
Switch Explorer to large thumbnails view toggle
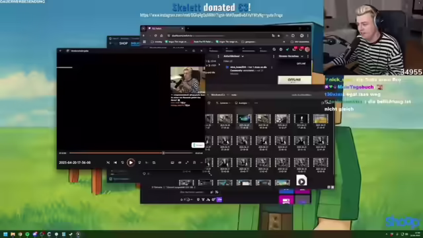point(332,187)
